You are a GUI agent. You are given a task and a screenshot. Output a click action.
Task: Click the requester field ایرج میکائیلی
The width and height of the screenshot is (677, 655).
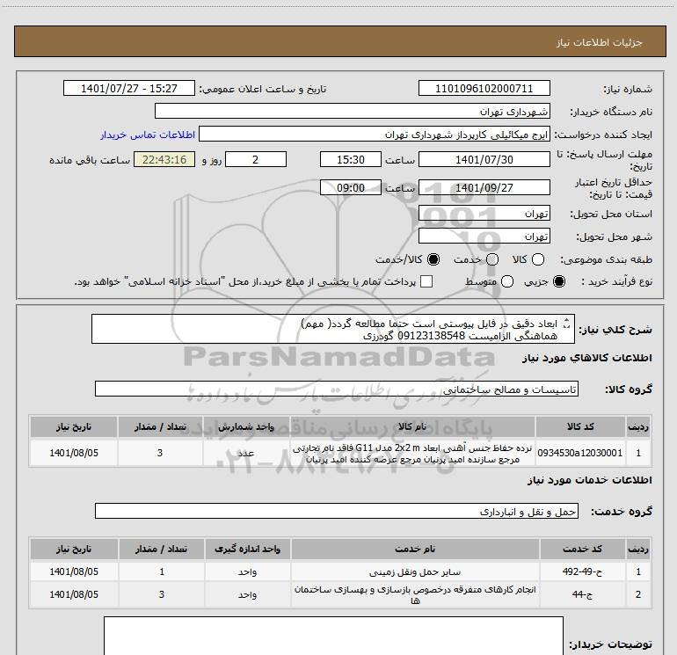[375, 135]
